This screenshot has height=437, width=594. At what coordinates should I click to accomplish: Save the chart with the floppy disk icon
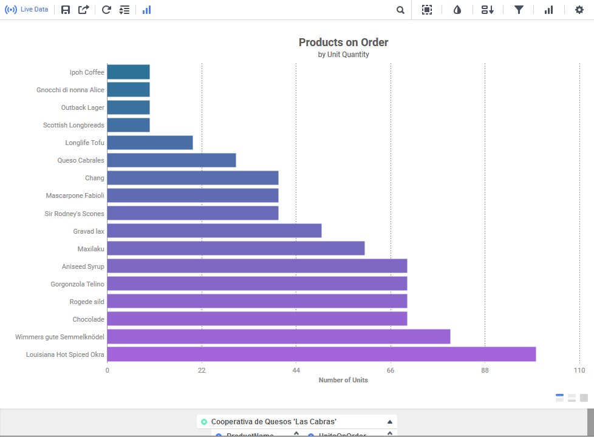coord(66,10)
